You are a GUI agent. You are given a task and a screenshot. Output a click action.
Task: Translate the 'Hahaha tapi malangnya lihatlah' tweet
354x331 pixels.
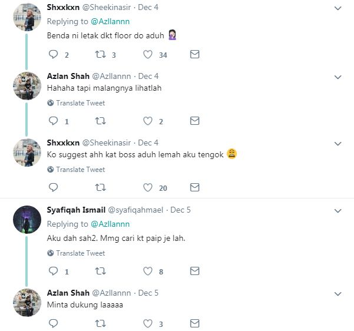coord(80,103)
